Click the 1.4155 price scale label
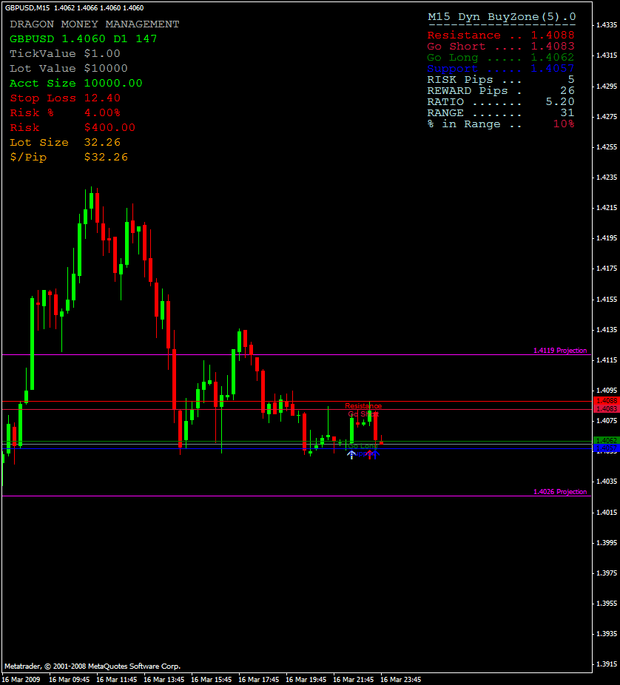The image size is (620, 685). pyautogui.click(x=607, y=299)
